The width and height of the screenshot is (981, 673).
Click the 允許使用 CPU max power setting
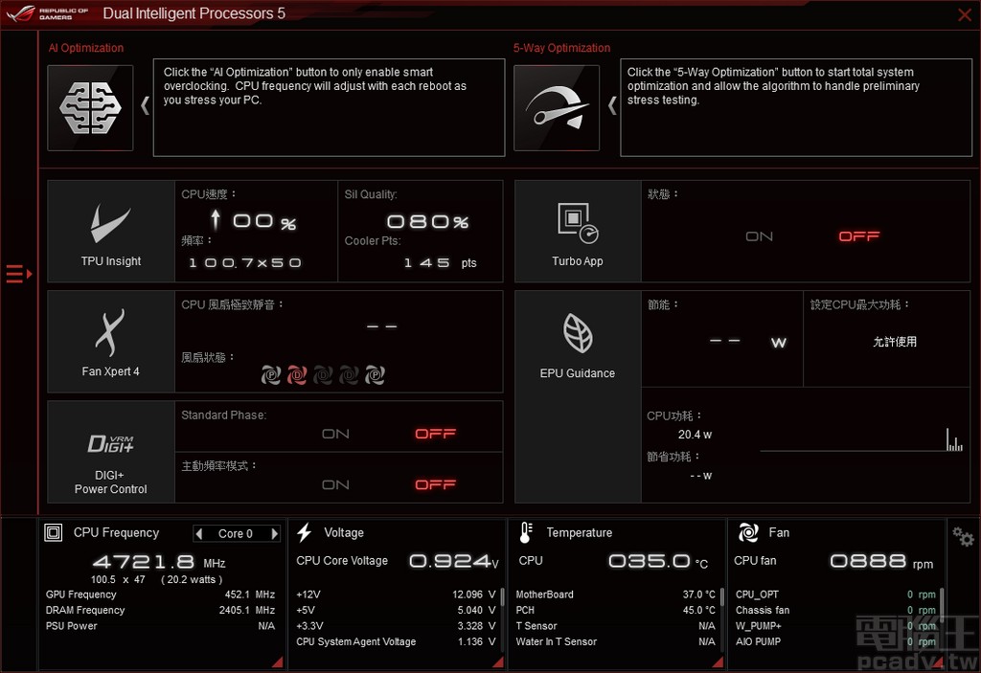895,342
